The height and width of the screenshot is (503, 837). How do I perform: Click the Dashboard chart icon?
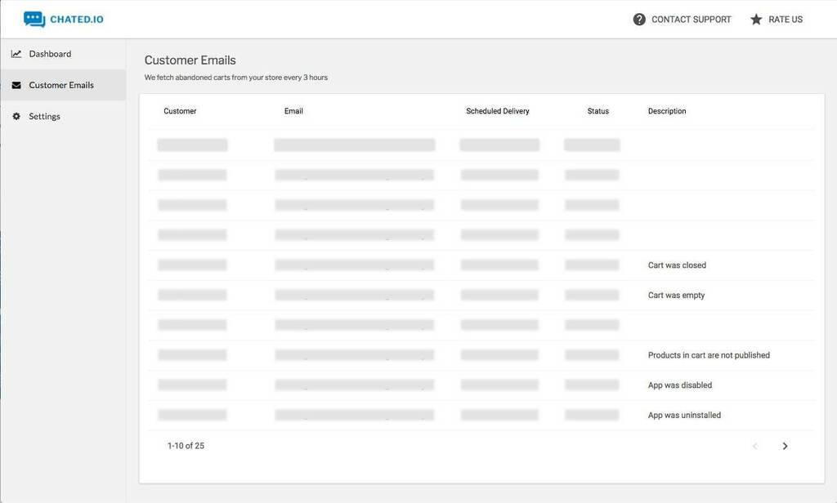[16, 54]
